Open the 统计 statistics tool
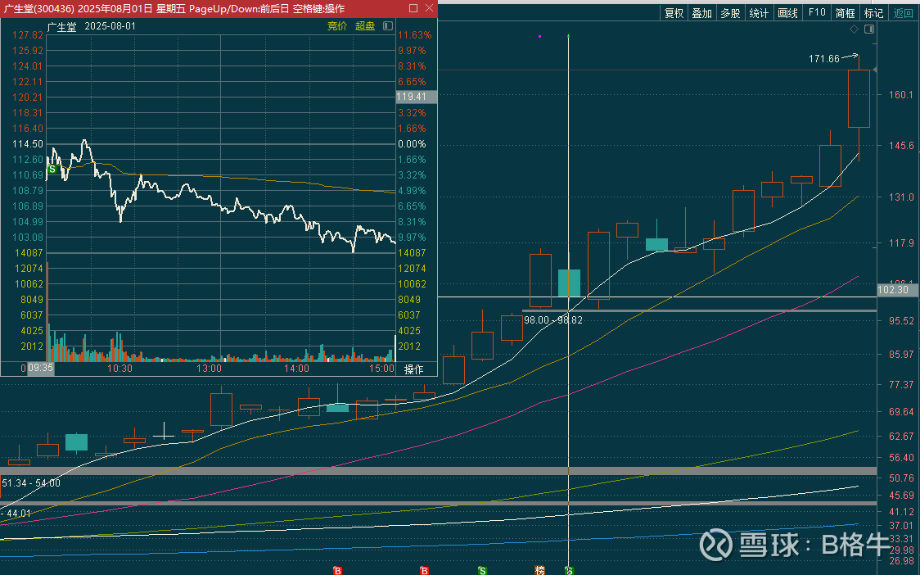 759,13
